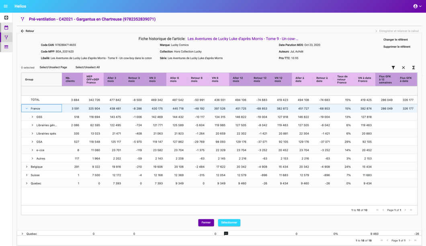
Task: Click the filter funnel icon above the table
Action: tap(393, 68)
